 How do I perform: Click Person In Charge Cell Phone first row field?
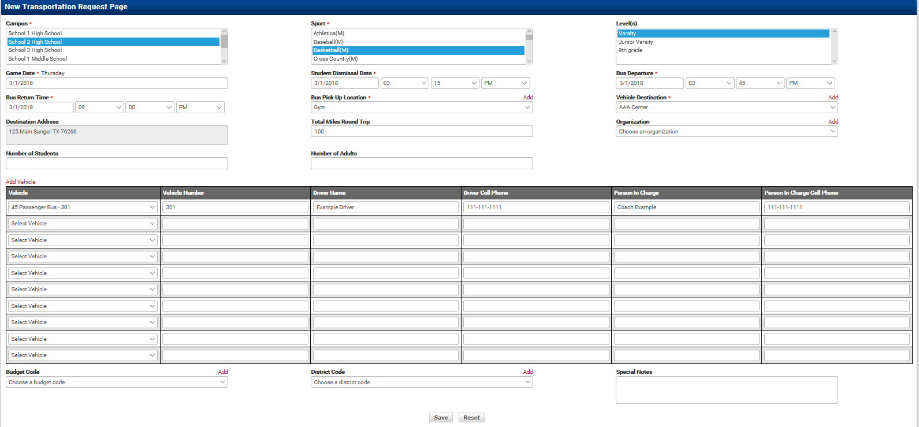(837, 207)
